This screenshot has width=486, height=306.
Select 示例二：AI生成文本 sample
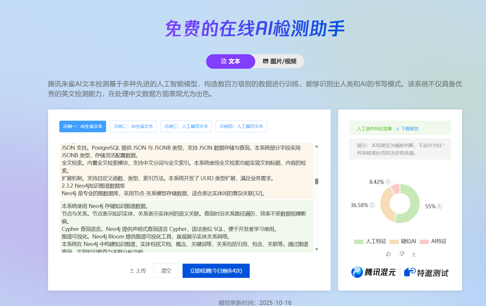click(133, 126)
